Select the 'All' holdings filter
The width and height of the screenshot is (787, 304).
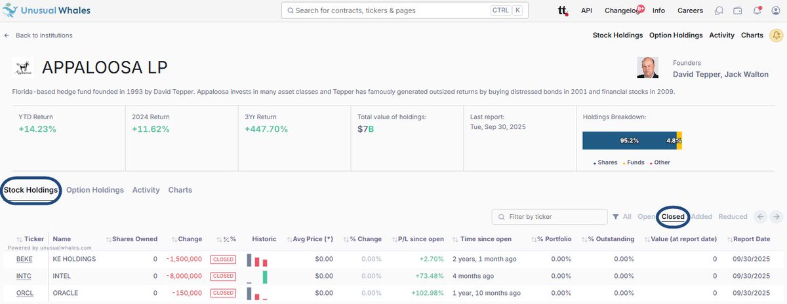coord(622,217)
